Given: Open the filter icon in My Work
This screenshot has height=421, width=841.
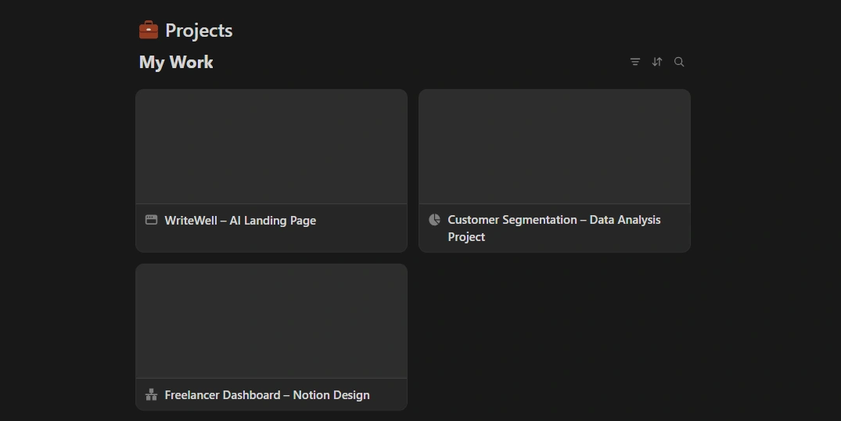Looking at the screenshot, I should [635, 62].
